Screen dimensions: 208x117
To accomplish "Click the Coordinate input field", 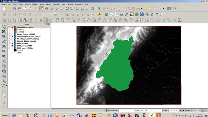I will (x=140, y=110).
